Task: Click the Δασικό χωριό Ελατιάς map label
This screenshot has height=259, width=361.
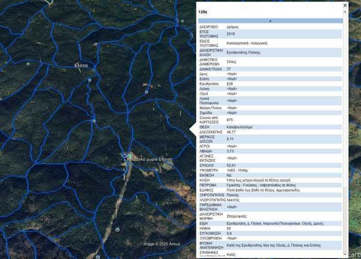Action: [x=153, y=160]
